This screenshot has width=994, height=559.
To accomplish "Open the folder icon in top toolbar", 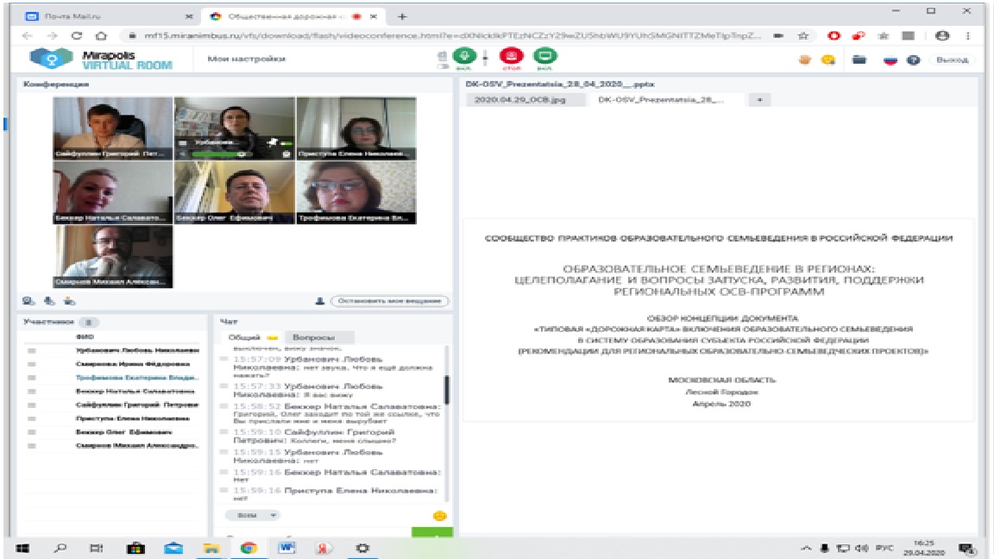I will point(859,60).
